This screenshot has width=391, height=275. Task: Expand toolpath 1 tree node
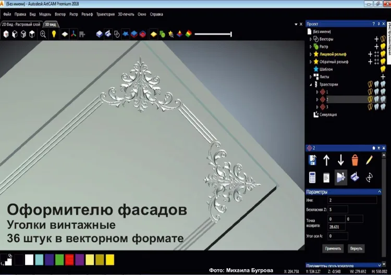[317, 92]
